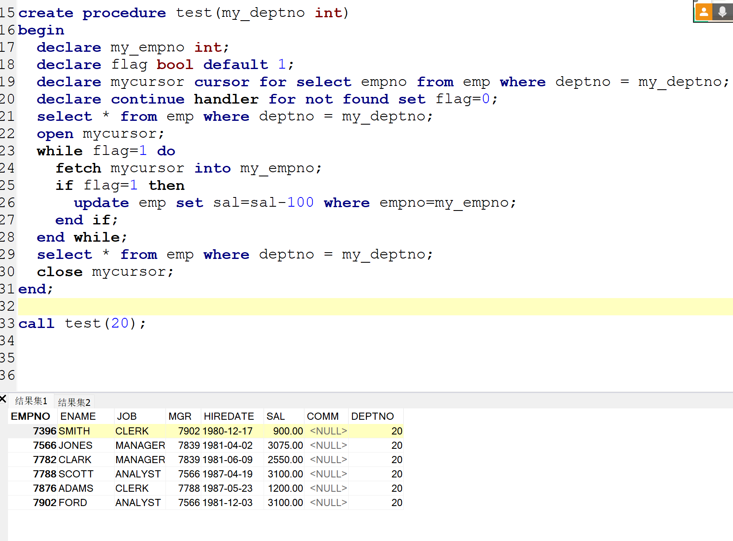Switch to 结果集2 tab
The width and height of the screenshot is (733, 541).
(x=74, y=402)
